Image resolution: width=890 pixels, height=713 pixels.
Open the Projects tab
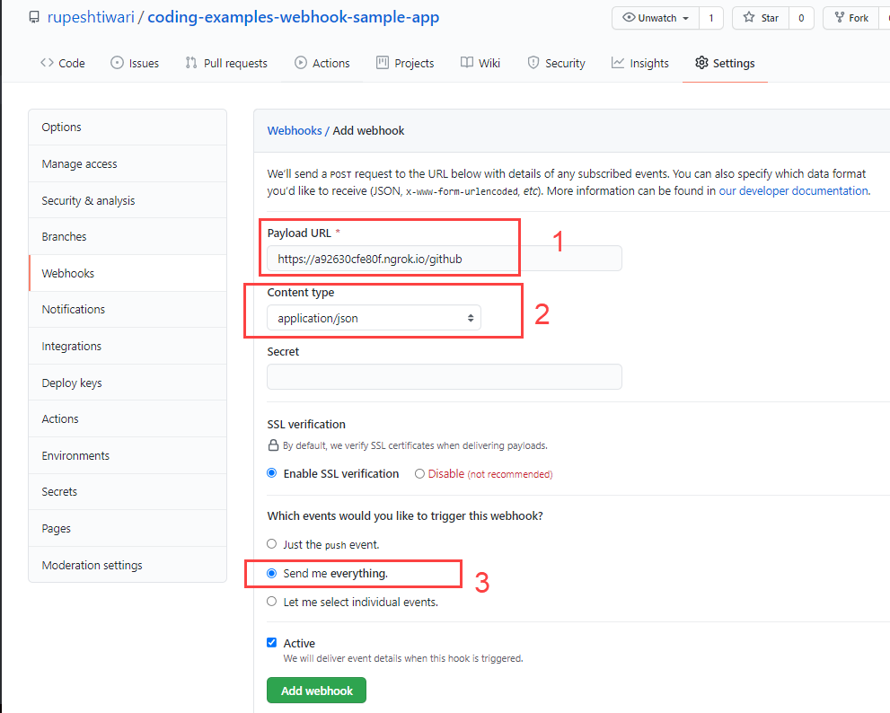[x=405, y=63]
